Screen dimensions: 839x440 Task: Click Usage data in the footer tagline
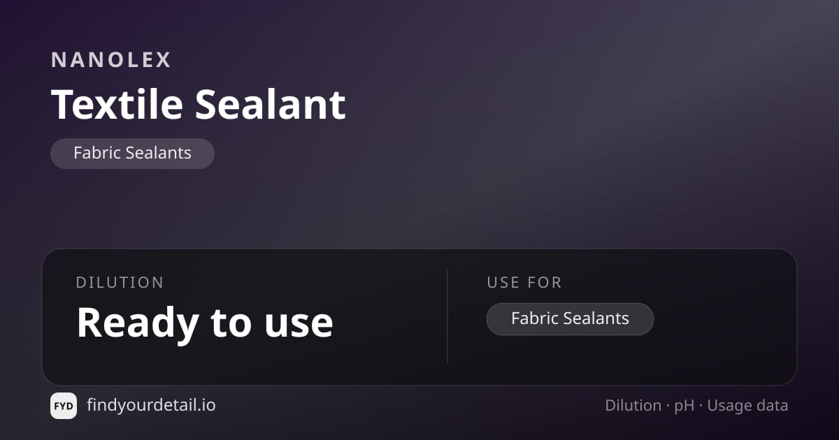747,406
